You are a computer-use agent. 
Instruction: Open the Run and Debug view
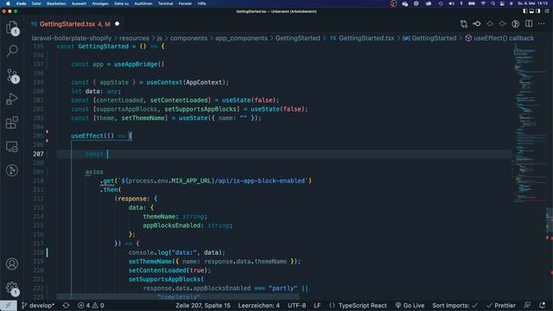click(12, 99)
